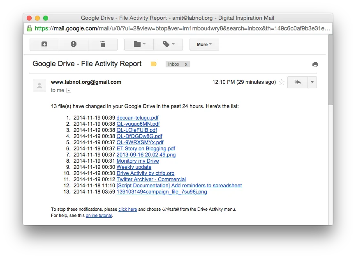The height and width of the screenshot is (258, 356).
Task: Click inside the browser address bar
Action: (164, 29)
